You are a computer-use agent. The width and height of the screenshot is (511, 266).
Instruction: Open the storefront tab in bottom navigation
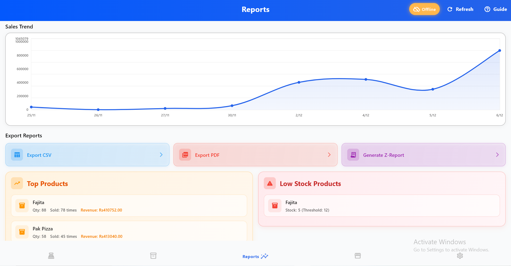coord(358,256)
